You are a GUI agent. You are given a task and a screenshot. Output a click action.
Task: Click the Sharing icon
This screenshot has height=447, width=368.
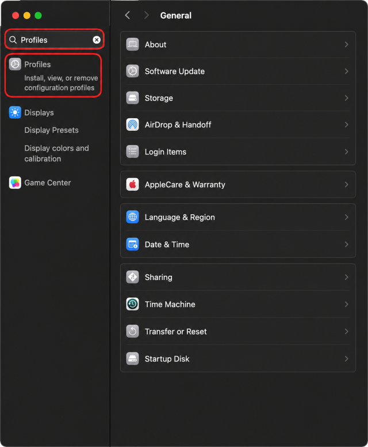pos(132,277)
